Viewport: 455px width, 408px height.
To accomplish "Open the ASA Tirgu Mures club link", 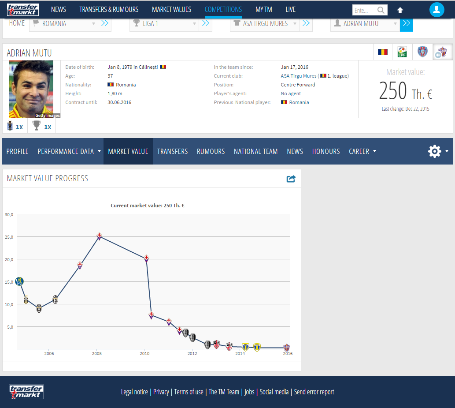I will click(x=298, y=76).
